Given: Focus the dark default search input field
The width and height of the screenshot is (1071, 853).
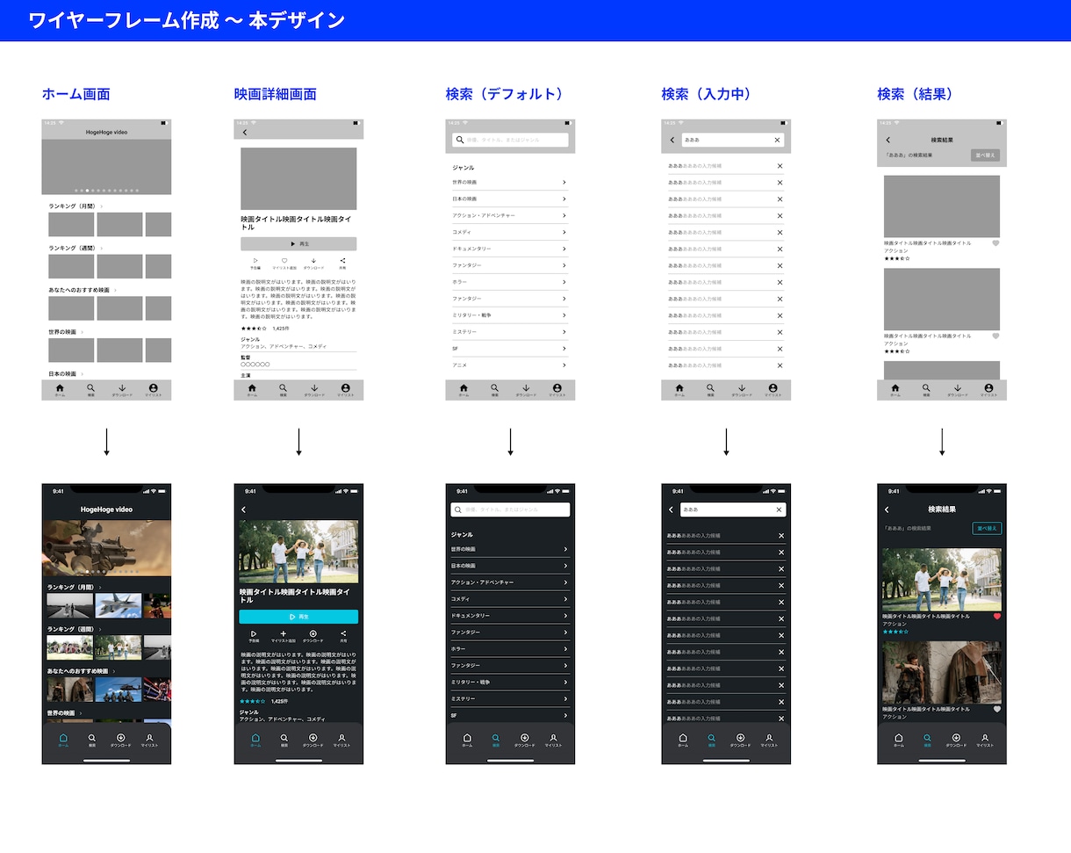Looking at the screenshot, I should (x=510, y=510).
